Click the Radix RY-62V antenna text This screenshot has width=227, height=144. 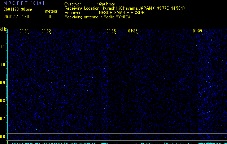[117, 17]
